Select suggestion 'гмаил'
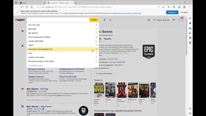Screen dimensions: 206x116 point(63,45)
